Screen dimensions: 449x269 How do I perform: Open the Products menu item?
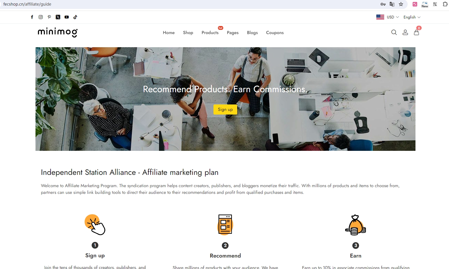pos(210,33)
